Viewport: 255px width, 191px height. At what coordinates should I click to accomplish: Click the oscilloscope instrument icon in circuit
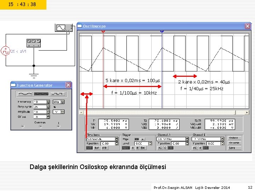click(64, 28)
